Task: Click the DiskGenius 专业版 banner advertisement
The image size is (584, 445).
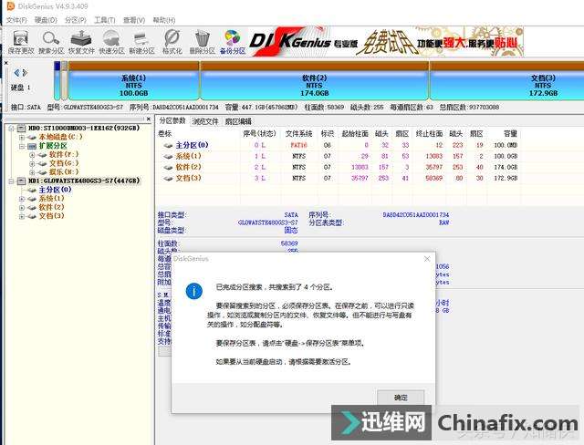Action: pyautogui.click(x=385, y=42)
